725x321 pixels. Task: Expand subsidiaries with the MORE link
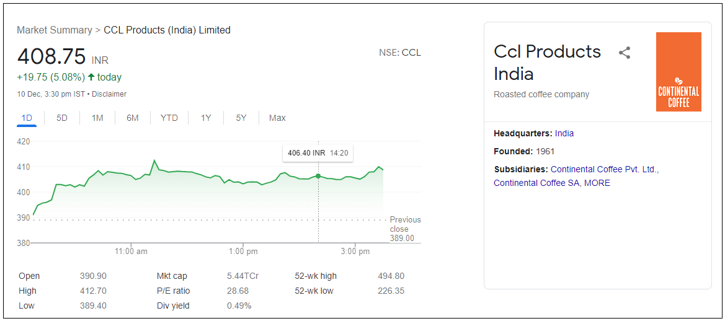pos(597,183)
